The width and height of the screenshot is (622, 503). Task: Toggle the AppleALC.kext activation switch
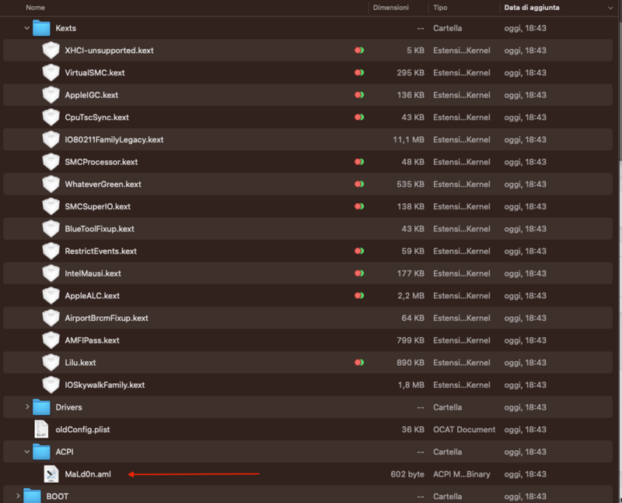358,295
